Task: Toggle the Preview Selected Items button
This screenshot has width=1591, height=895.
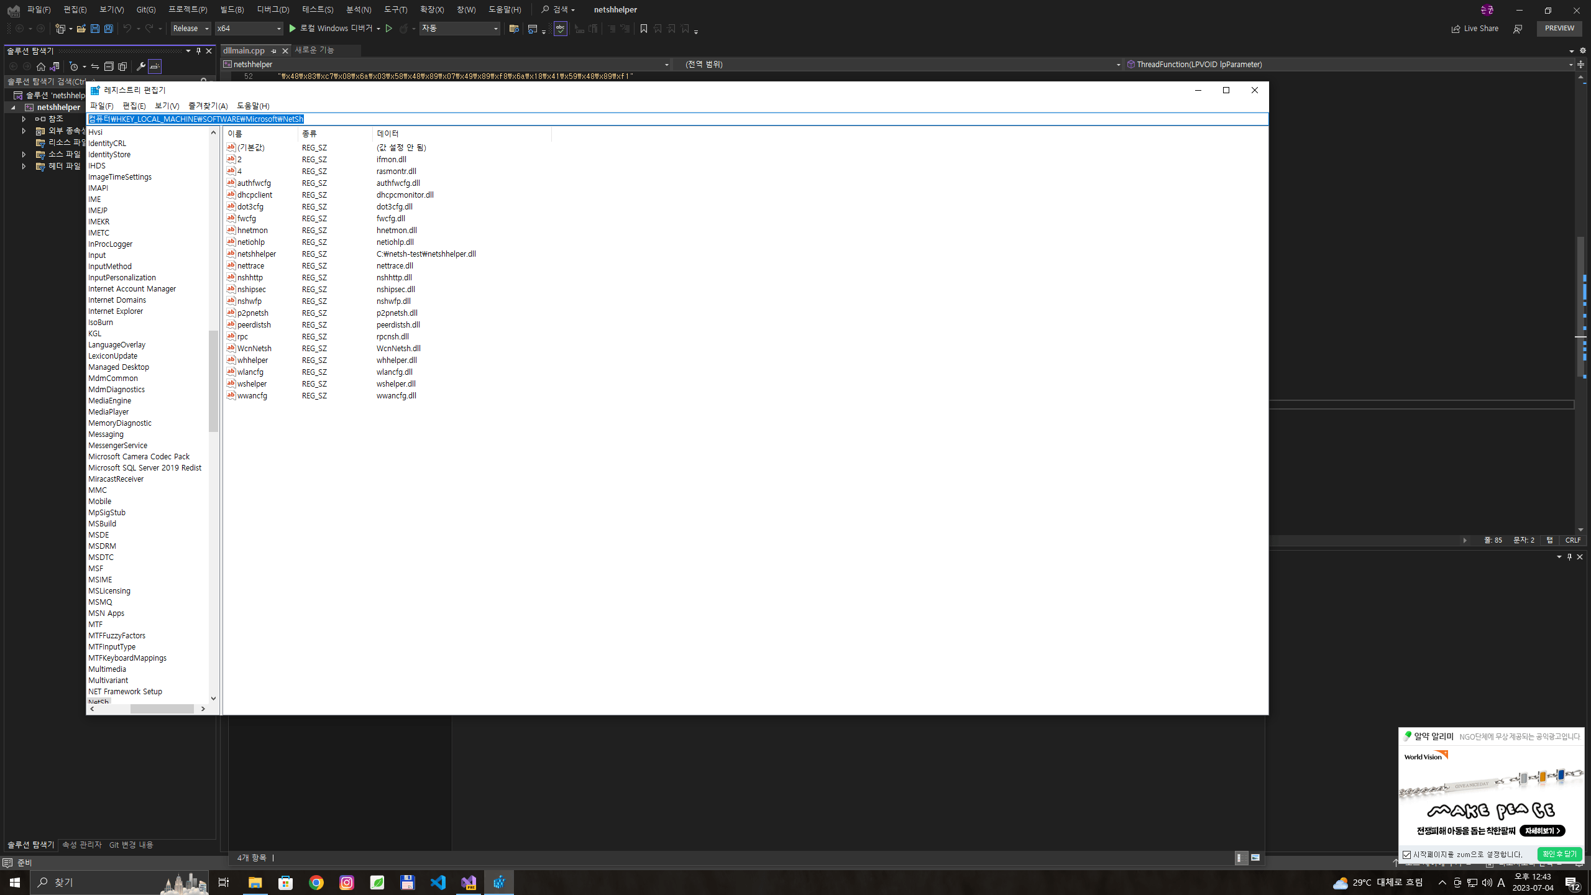Action: pos(155,67)
